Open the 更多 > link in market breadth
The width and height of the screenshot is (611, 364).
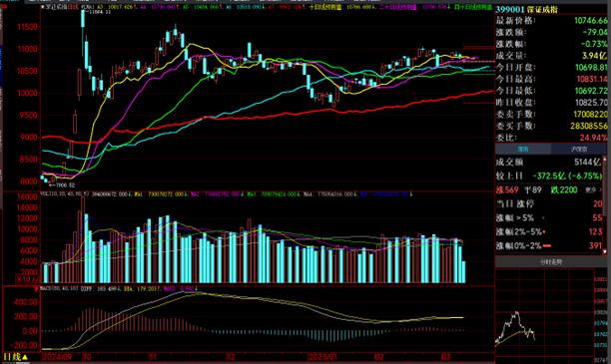tap(593, 190)
